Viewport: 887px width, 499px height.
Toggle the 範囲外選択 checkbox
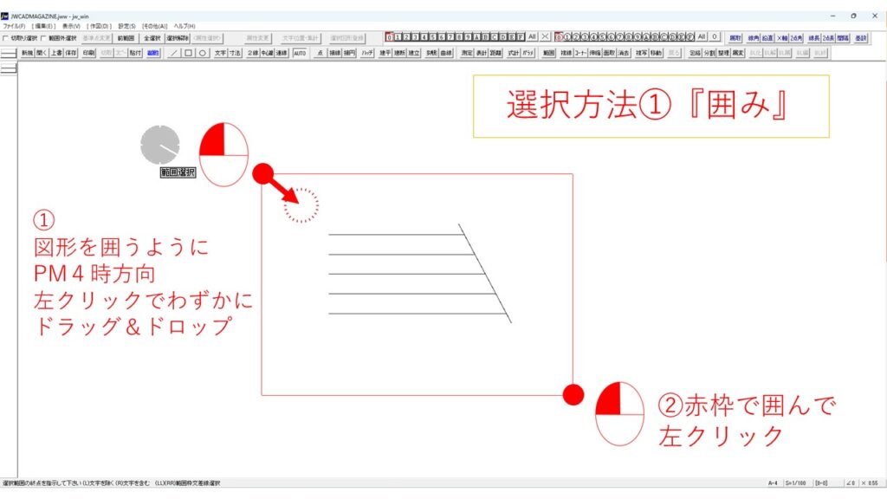[x=43, y=38]
